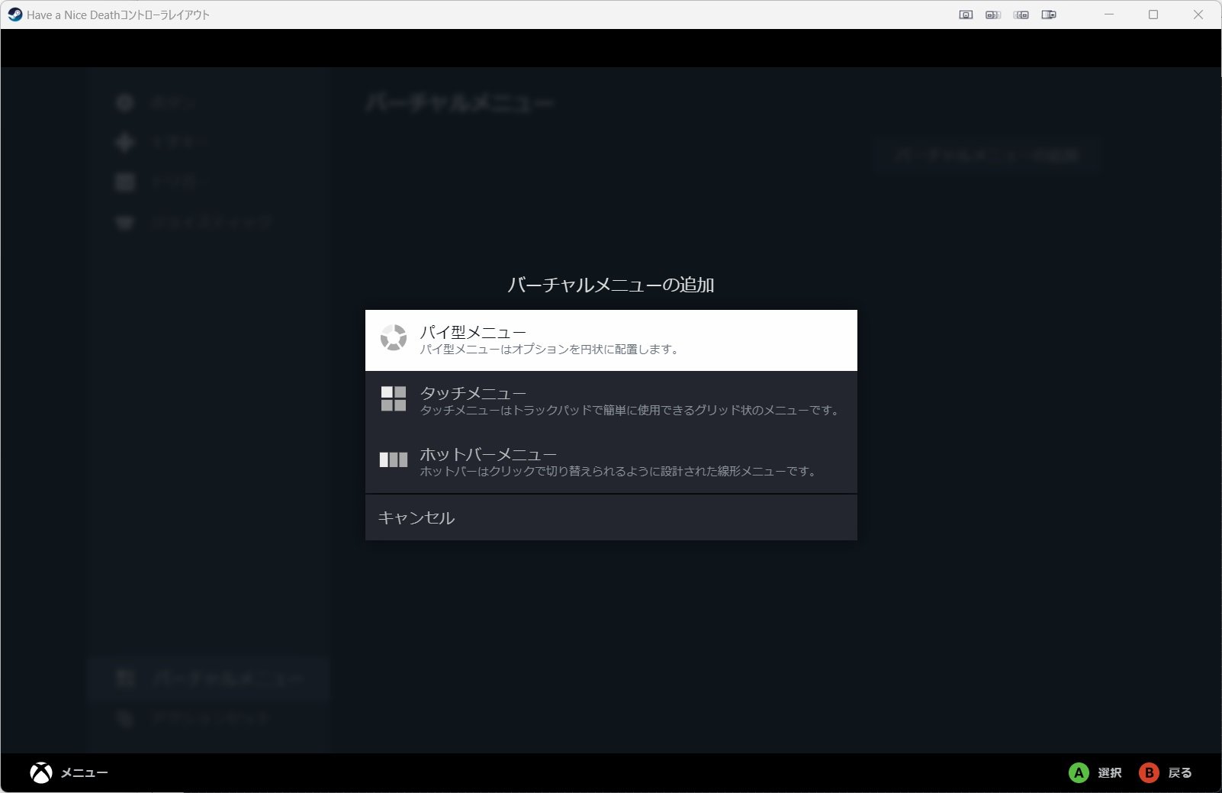Click the Steam logo in title bar
This screenshot has width=1222, height=793.
(x=15, y=15)
